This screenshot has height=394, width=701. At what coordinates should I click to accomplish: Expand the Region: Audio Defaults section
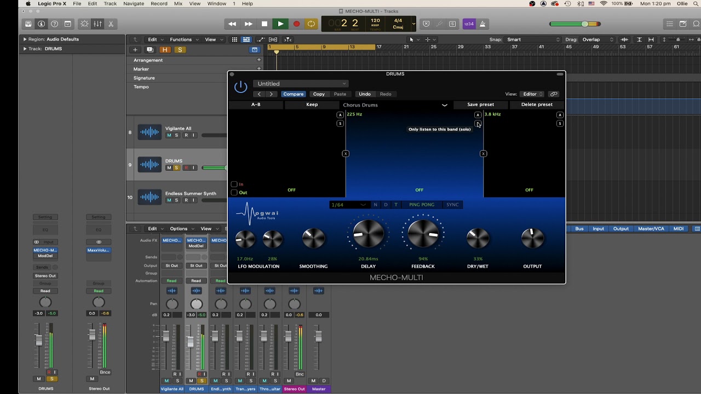(25, 39)
